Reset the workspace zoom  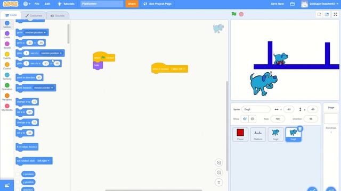[x=219, y=183]
